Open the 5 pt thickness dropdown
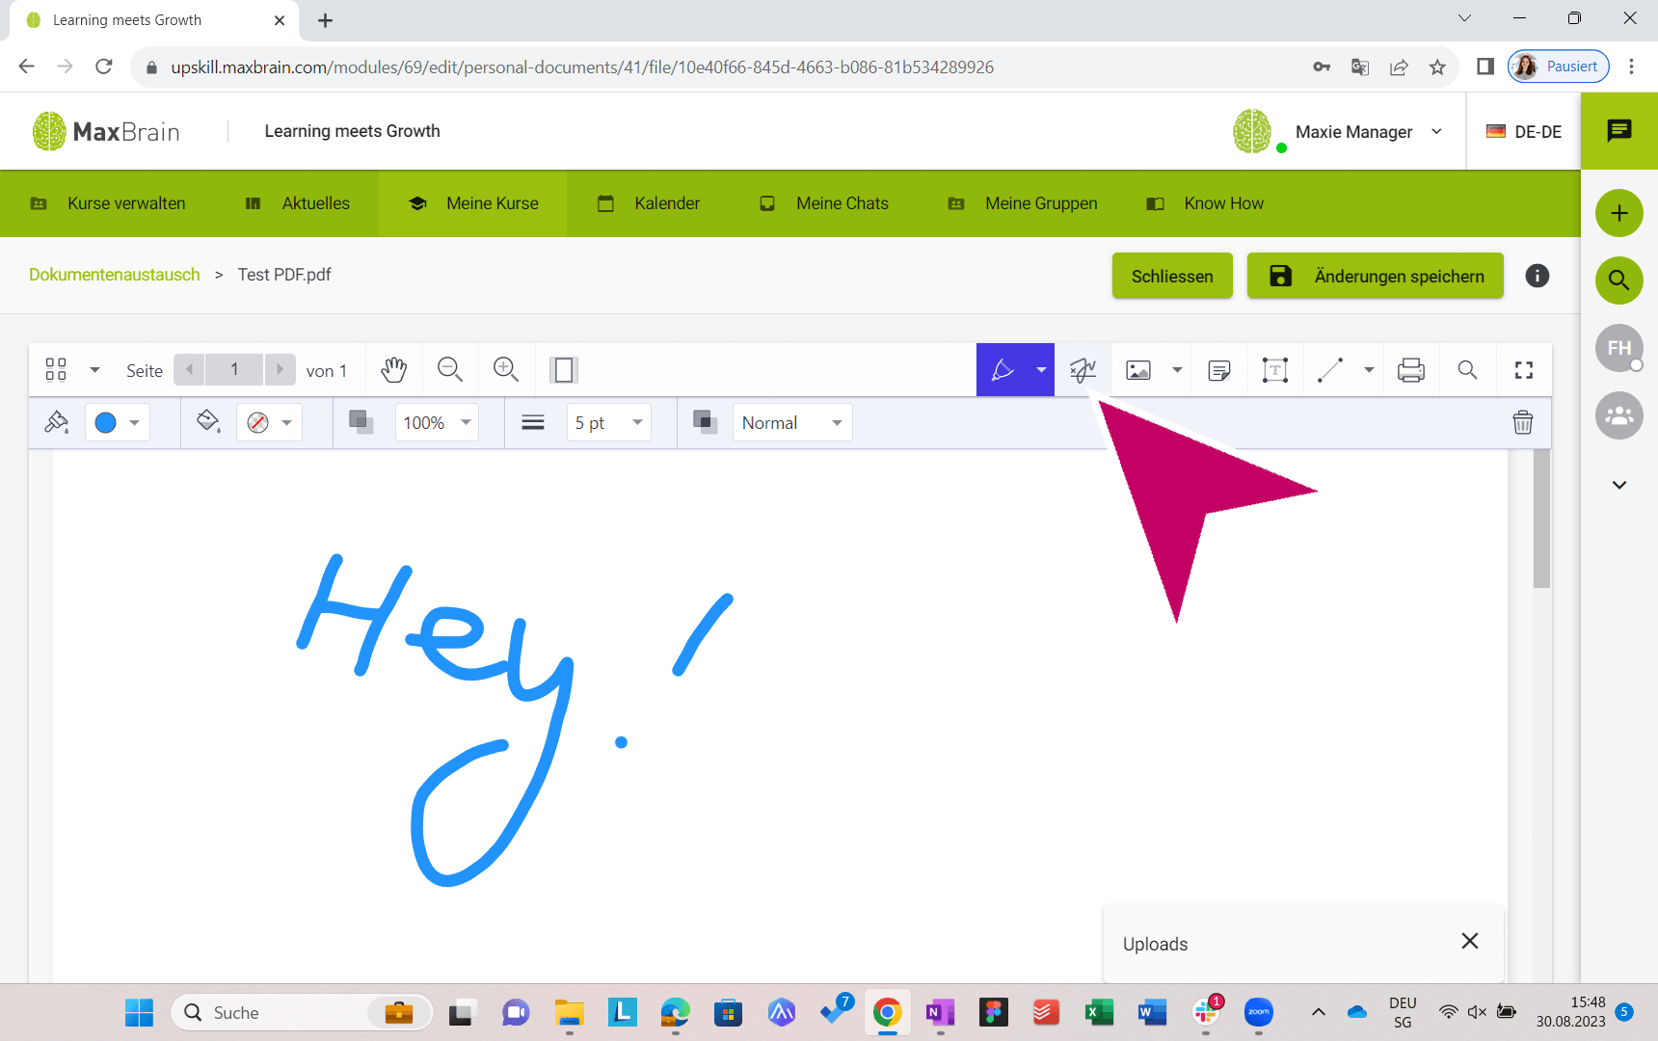 click(608, 422)
